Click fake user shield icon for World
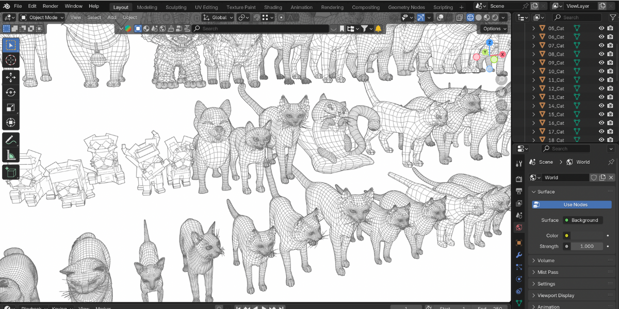Screen dimensions: 619x309 (x=594, y=177)
